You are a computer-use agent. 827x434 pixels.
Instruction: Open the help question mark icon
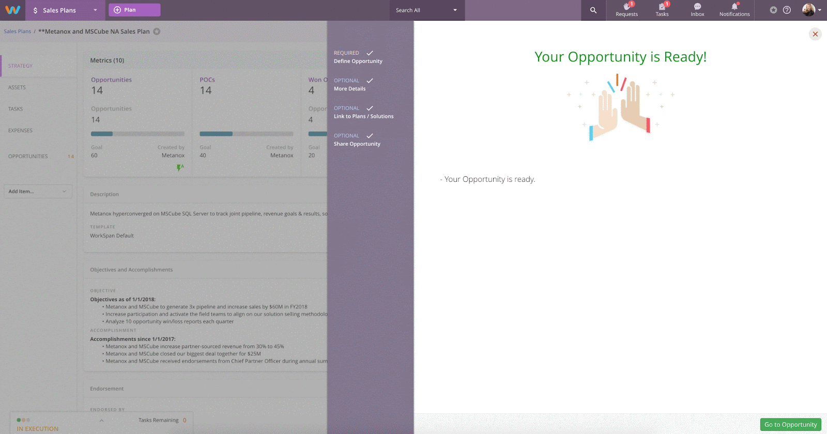point(787,10)
